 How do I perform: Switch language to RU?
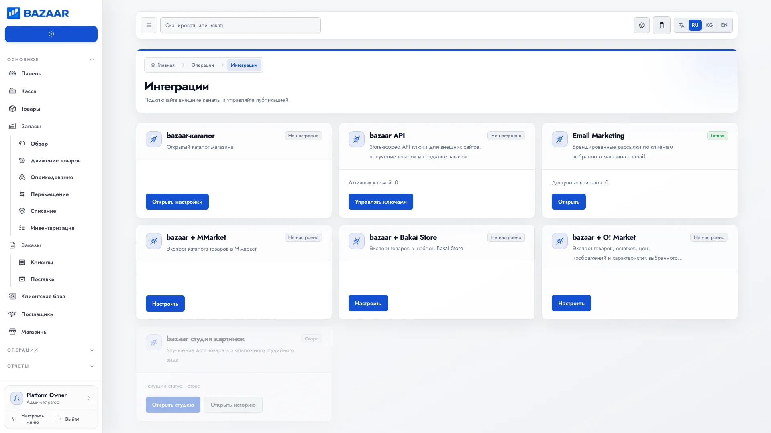[695, 25]
